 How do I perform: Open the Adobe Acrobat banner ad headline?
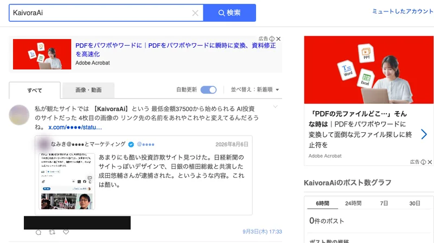(175, 49)
